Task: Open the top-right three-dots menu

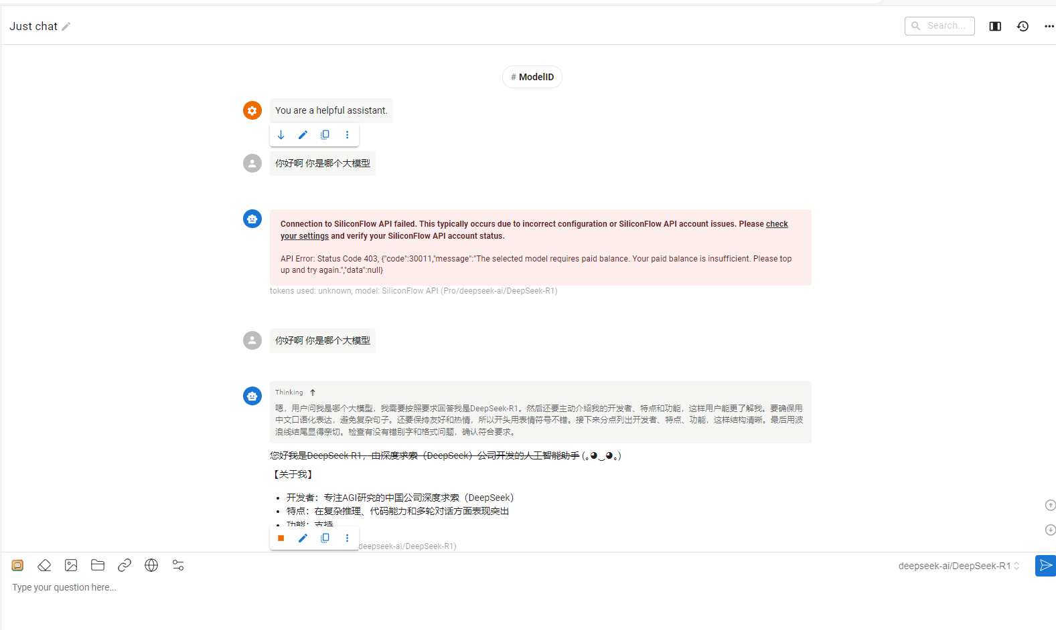Action: pos(1049,26)
